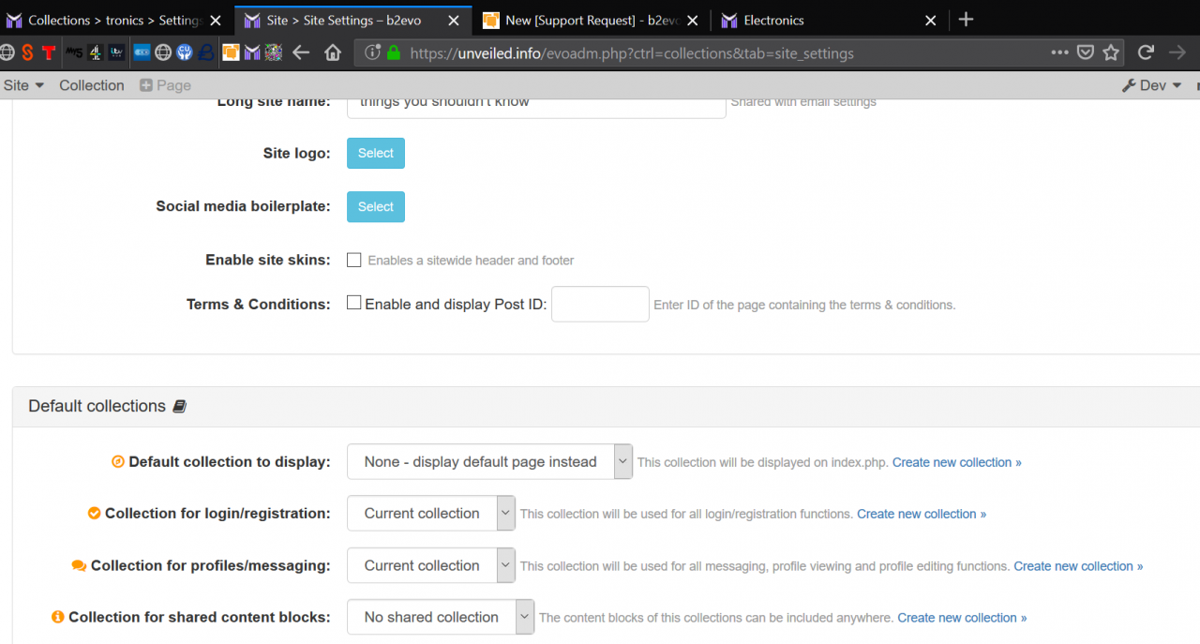Expand the Site menu dropdown
The image size is (1200, 644).
[x=23, y=85]
